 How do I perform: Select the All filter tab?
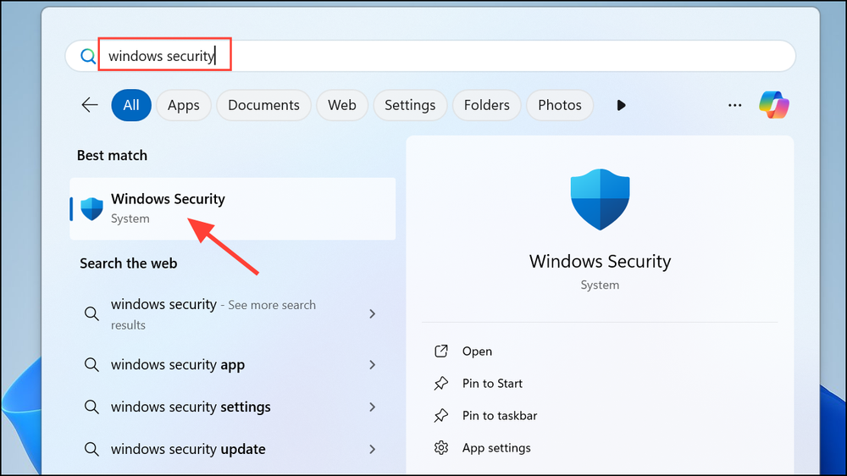pos(131,105)
